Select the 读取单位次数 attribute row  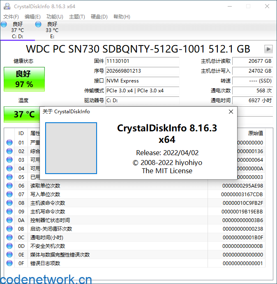coord(135,186)
